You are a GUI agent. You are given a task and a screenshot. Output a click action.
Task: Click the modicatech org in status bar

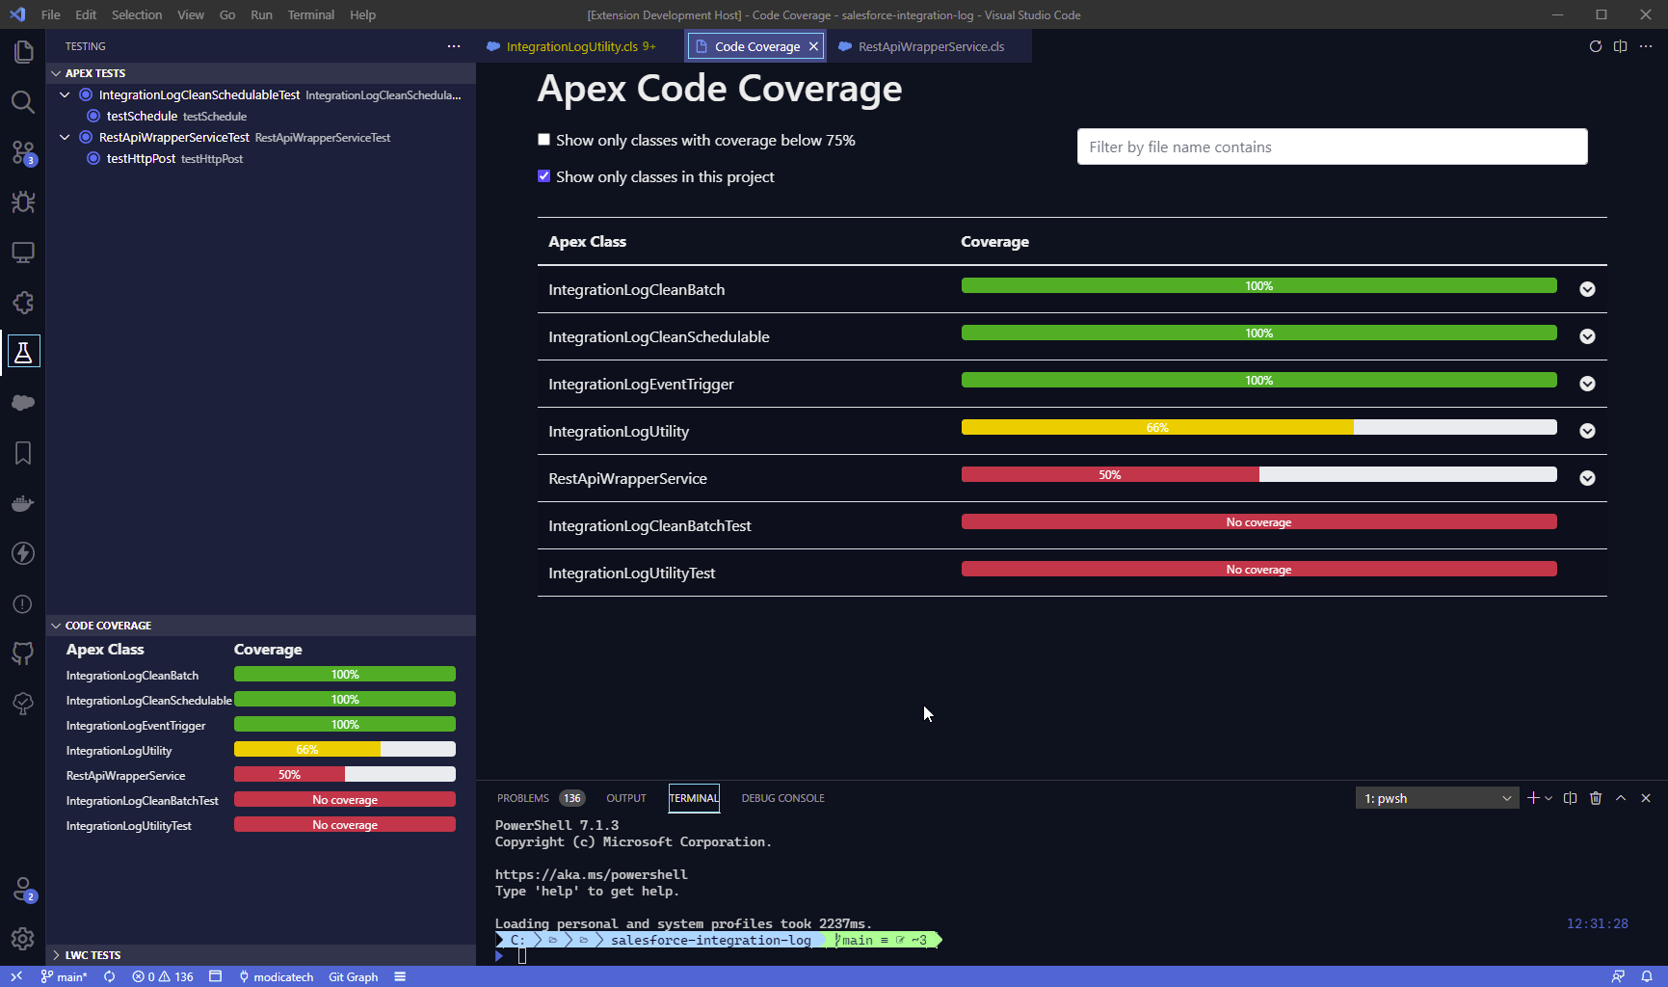[277, 976]
